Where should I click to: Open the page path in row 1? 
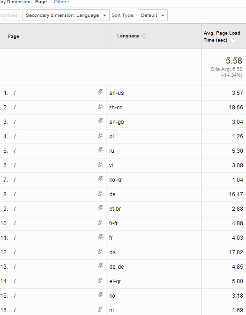pyautogui.click(x=15, y=93)
